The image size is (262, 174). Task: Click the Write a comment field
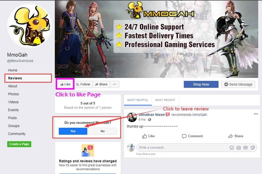(x=183, y=147)
